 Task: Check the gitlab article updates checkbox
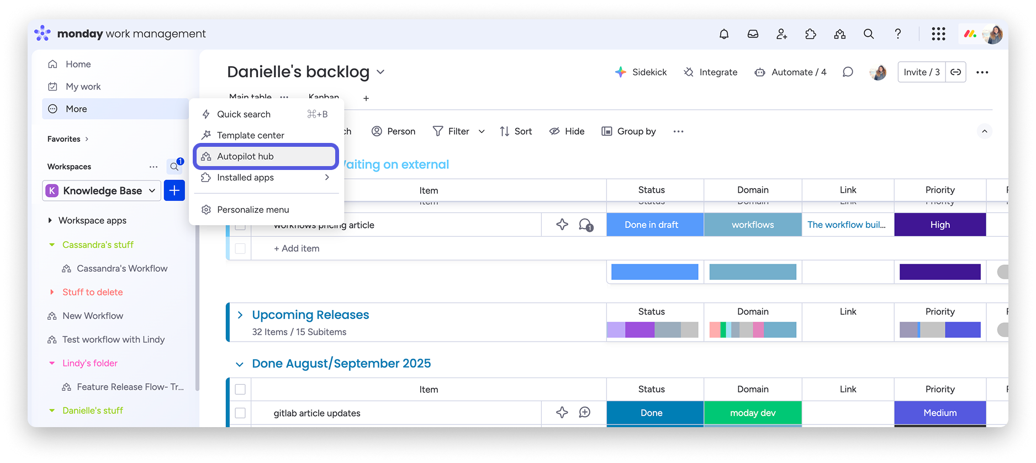coord(240,413)
